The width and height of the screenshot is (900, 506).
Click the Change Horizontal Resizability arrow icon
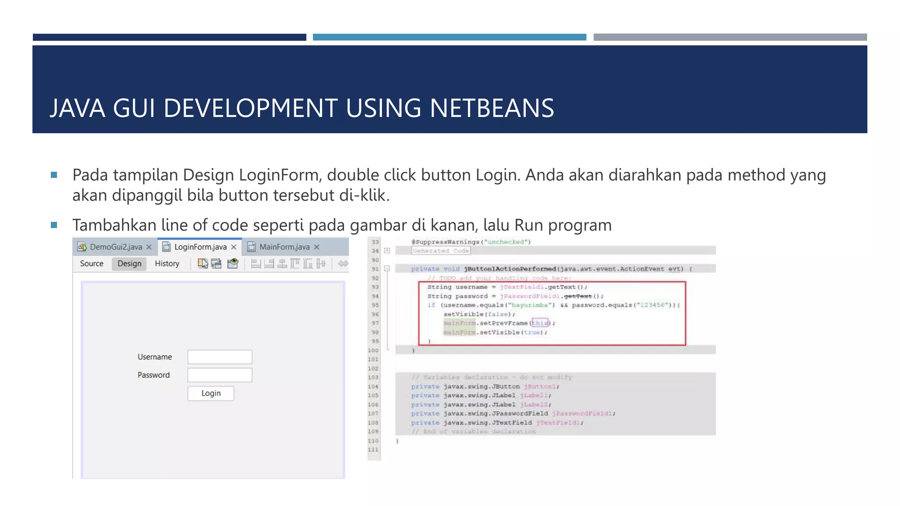pos(343,264)
